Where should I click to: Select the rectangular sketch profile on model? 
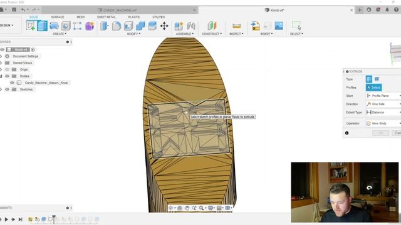(x=189, y=129)
